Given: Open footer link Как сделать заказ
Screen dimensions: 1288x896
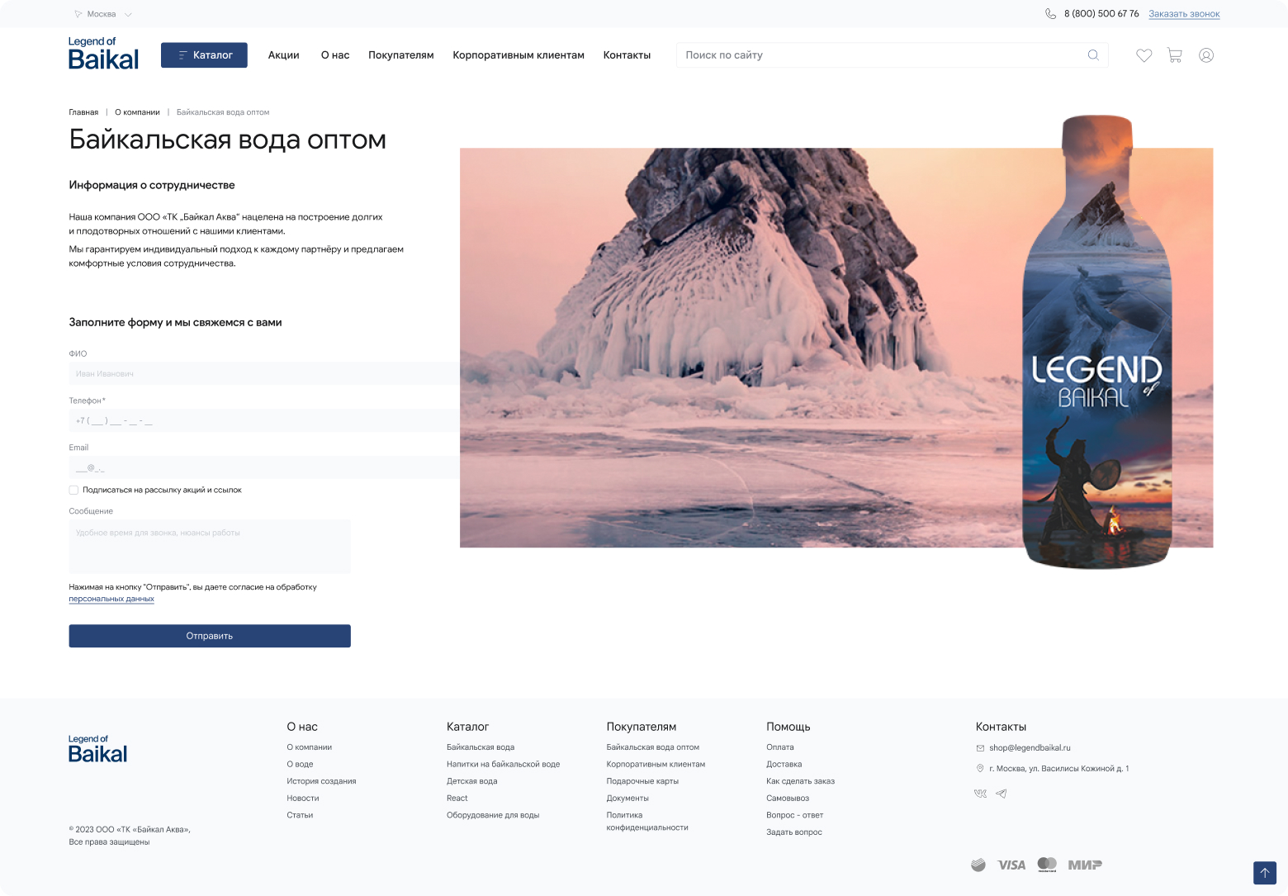Looking at the screenshot, I should (x=801, y=781).
